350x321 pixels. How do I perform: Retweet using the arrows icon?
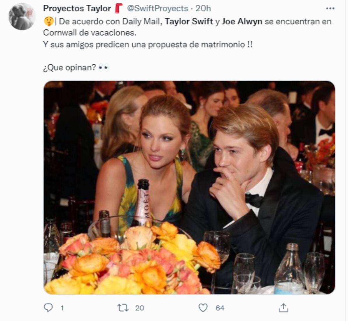(123, 308)
